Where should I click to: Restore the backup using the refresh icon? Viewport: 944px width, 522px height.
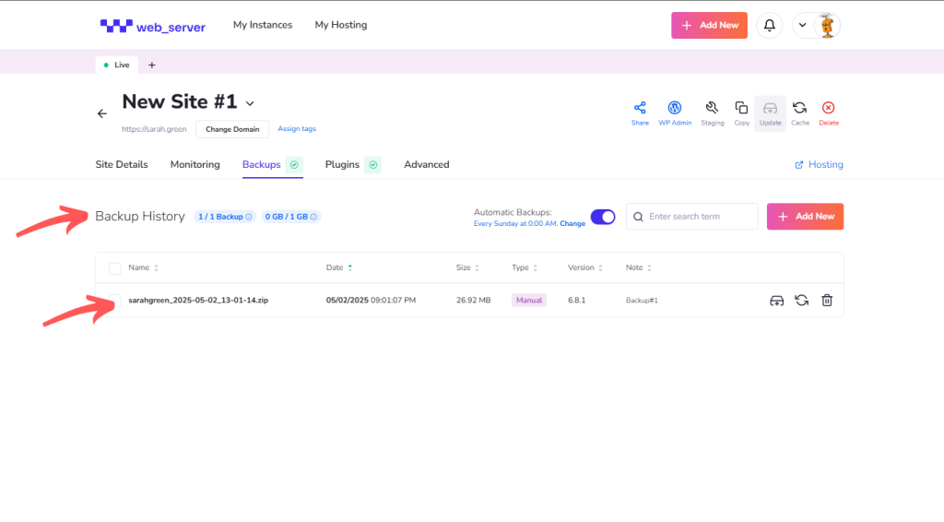pyautogui.click(x=802, y=300)
